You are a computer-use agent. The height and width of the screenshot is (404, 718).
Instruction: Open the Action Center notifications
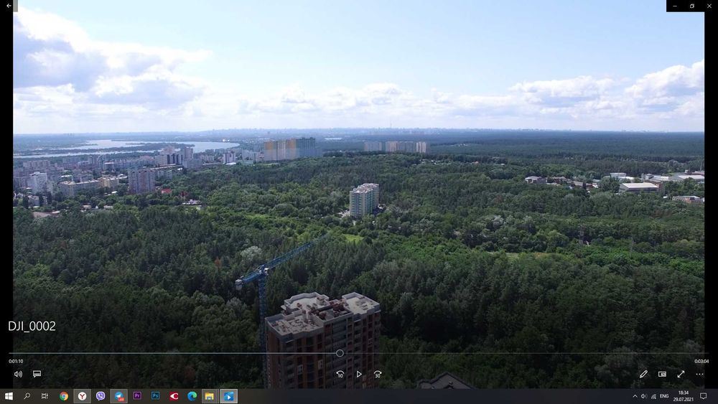click(x=704, y=396)
